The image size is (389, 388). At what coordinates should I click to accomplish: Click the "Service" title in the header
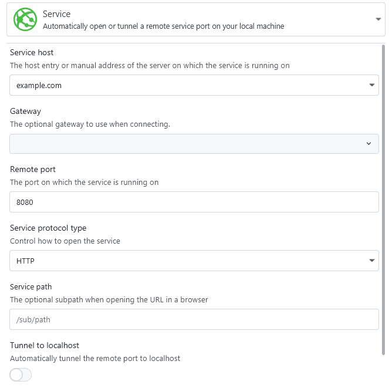[57, 14]
